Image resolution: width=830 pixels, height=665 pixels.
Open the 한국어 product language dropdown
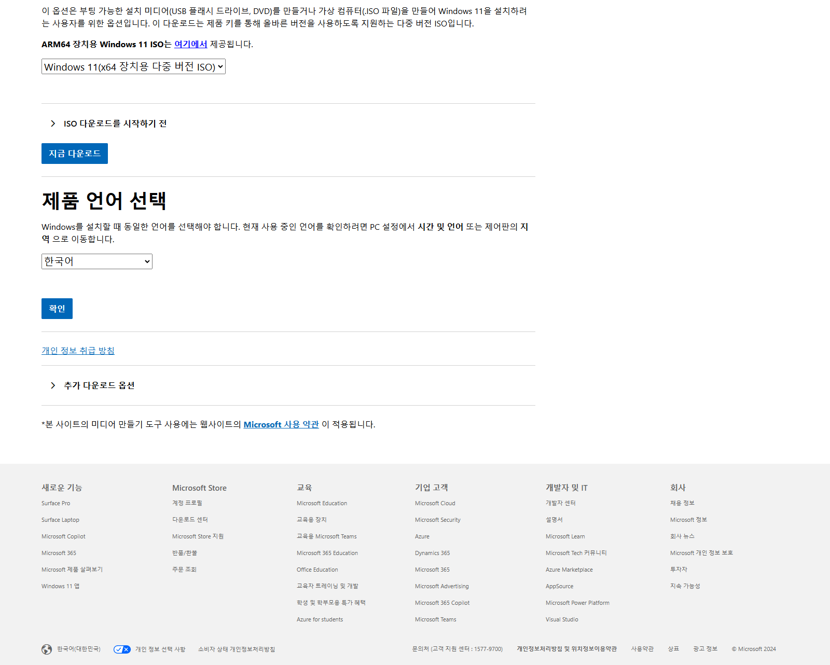97,261
